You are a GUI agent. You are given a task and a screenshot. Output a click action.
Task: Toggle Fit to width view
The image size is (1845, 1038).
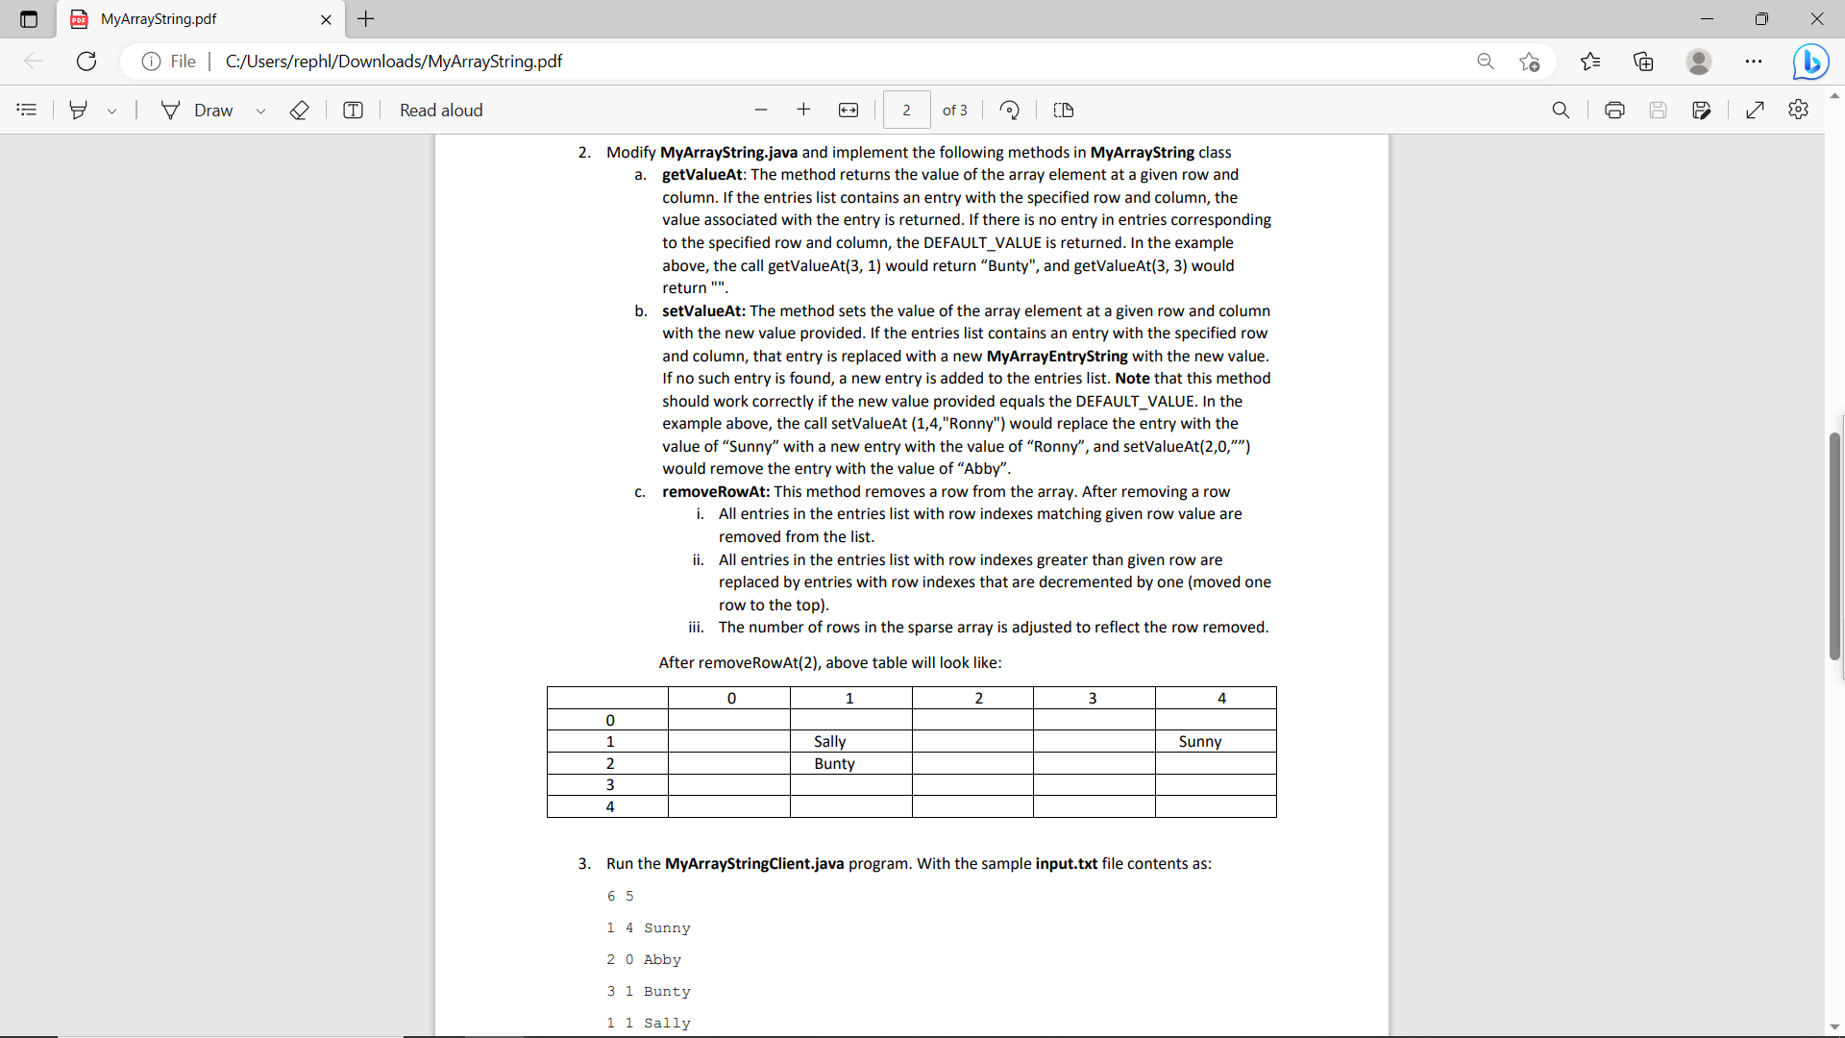(849, 111)
